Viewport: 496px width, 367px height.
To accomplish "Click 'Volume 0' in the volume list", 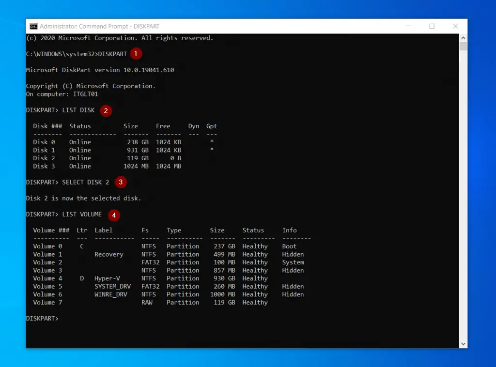I will (x=47, y=246).
